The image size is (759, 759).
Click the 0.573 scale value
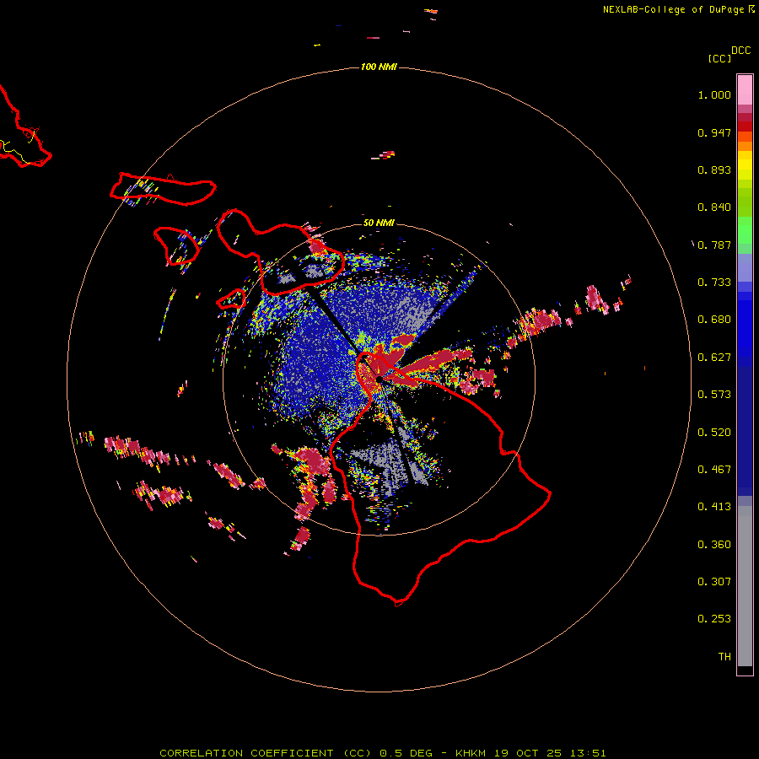(714, 395)
